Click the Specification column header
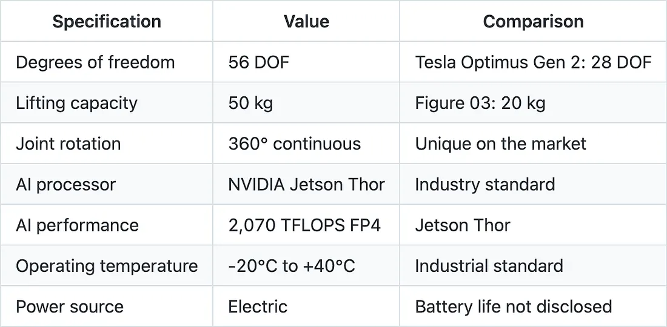 (107, 22)
